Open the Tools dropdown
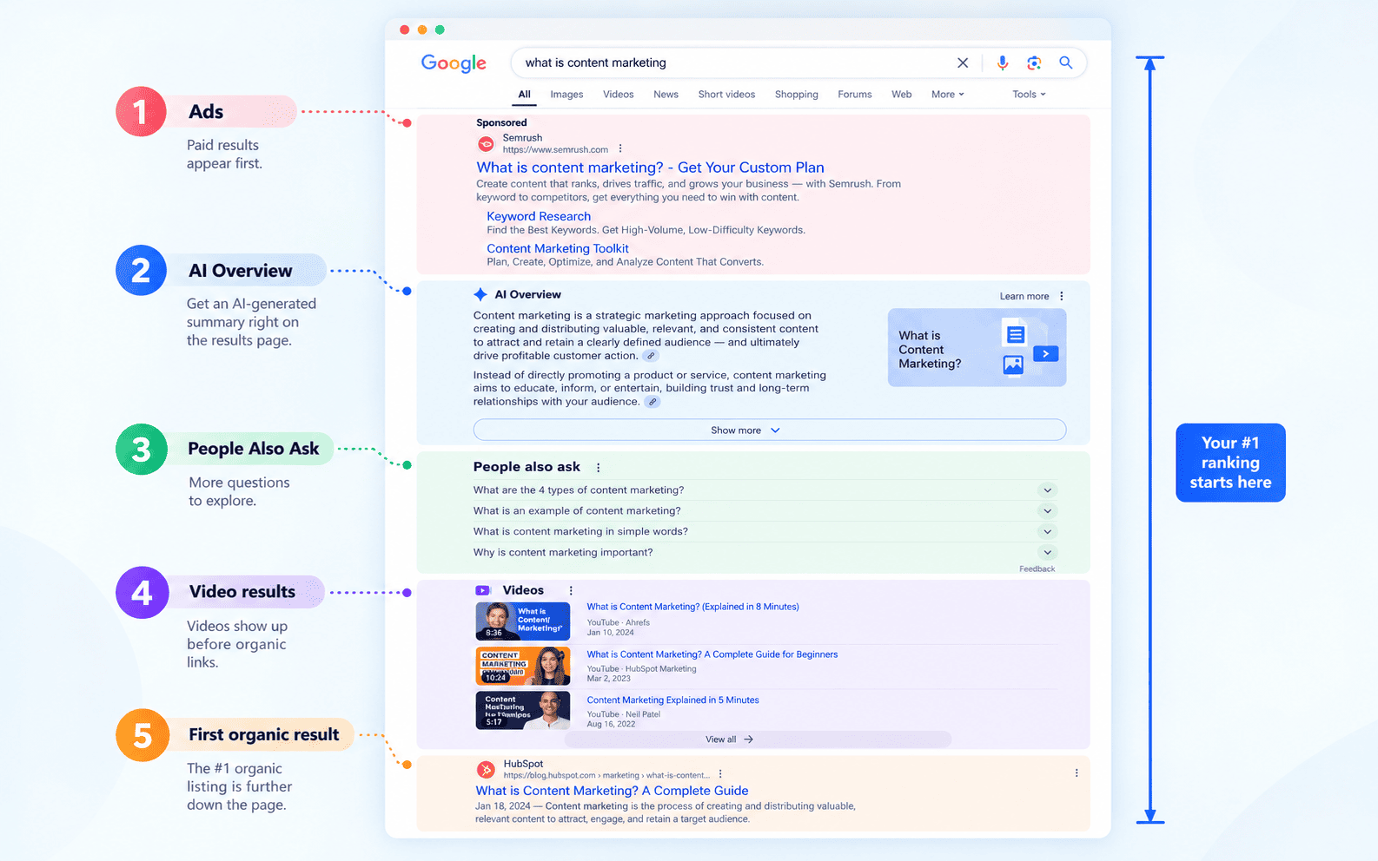The height and width of the screenshot is (861, 1378). pos(1029,95)
